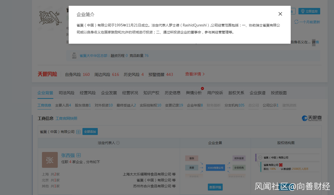Click the 分支机构 box in 企业全景 diagram
334x195 pixels.
pyautogui.click(x=239, y=168)
